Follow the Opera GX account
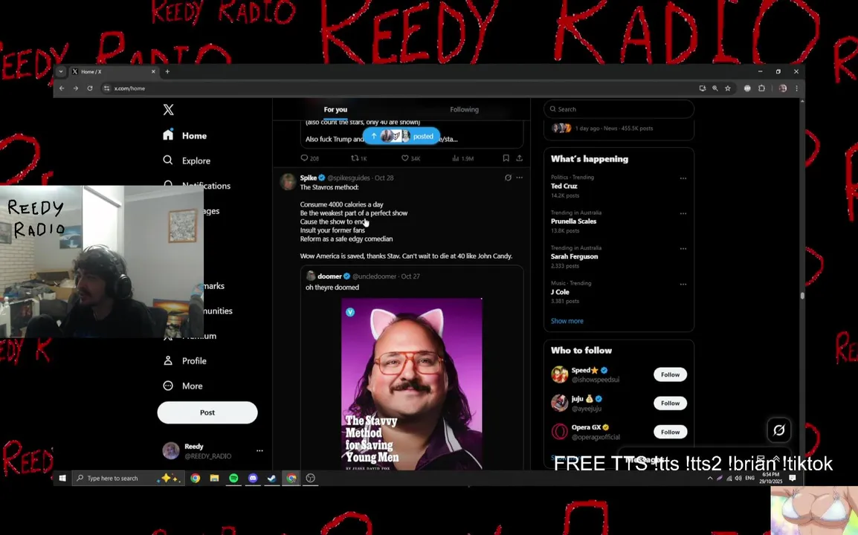The width and height of the screenshot is (858, 535). coord(670,432)
